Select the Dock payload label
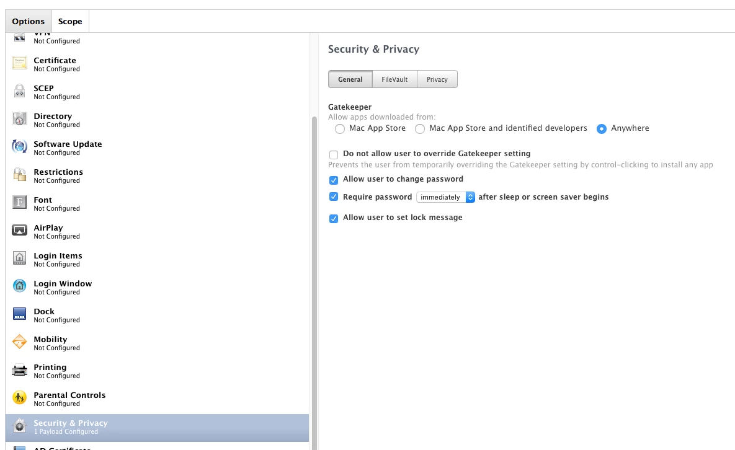This screenshot has height=450, width=735. point(44,311)
